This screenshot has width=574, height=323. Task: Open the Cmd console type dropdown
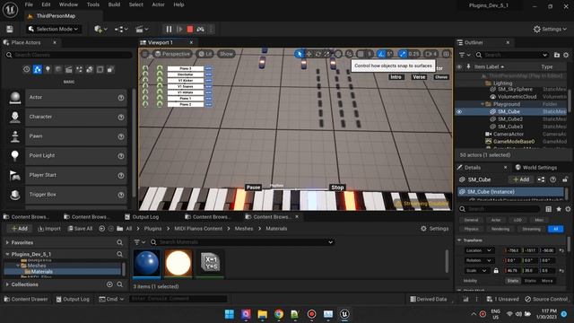[x=111, y=299]
